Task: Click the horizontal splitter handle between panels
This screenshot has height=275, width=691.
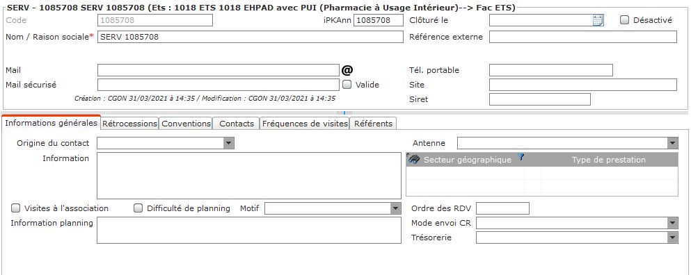Action: [x=344, y=112]
